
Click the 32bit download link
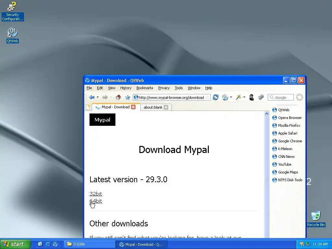pyautogui.click(x=96, y=194)
